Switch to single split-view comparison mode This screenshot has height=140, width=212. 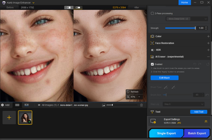[x=69, y=7]
